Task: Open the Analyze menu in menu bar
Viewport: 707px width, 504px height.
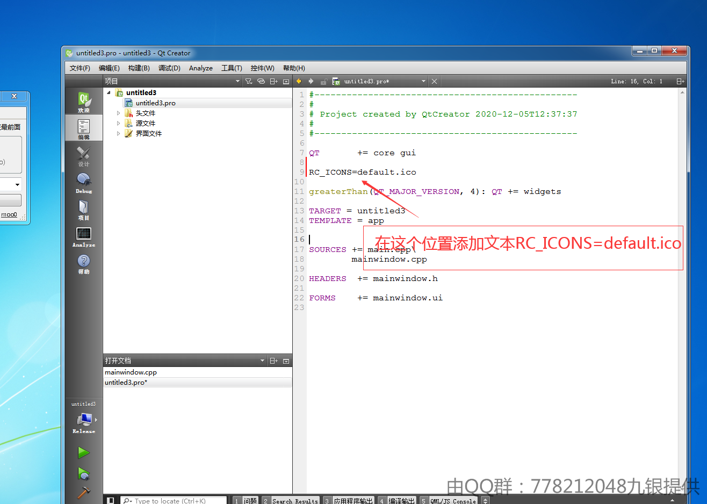Action: [x=201, y=68]
